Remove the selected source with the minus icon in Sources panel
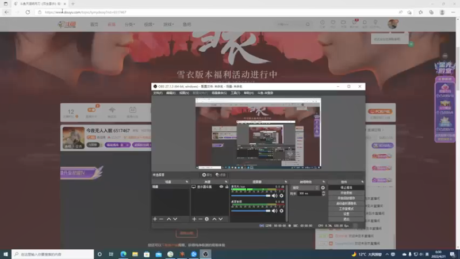This screenshot has width=460, height=259. 200,219
